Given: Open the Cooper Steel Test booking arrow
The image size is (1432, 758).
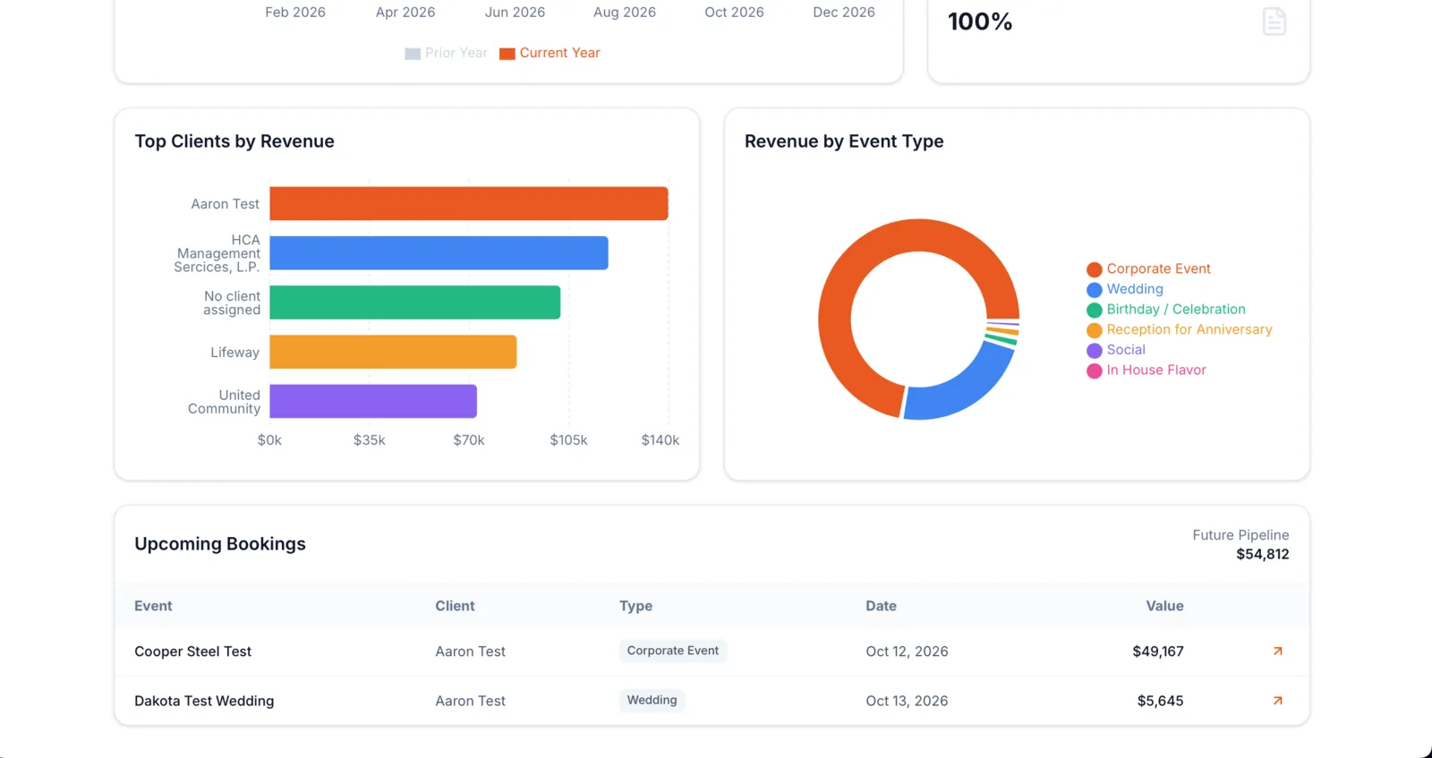Looking at the screenshot, I should click(1277, 651).
